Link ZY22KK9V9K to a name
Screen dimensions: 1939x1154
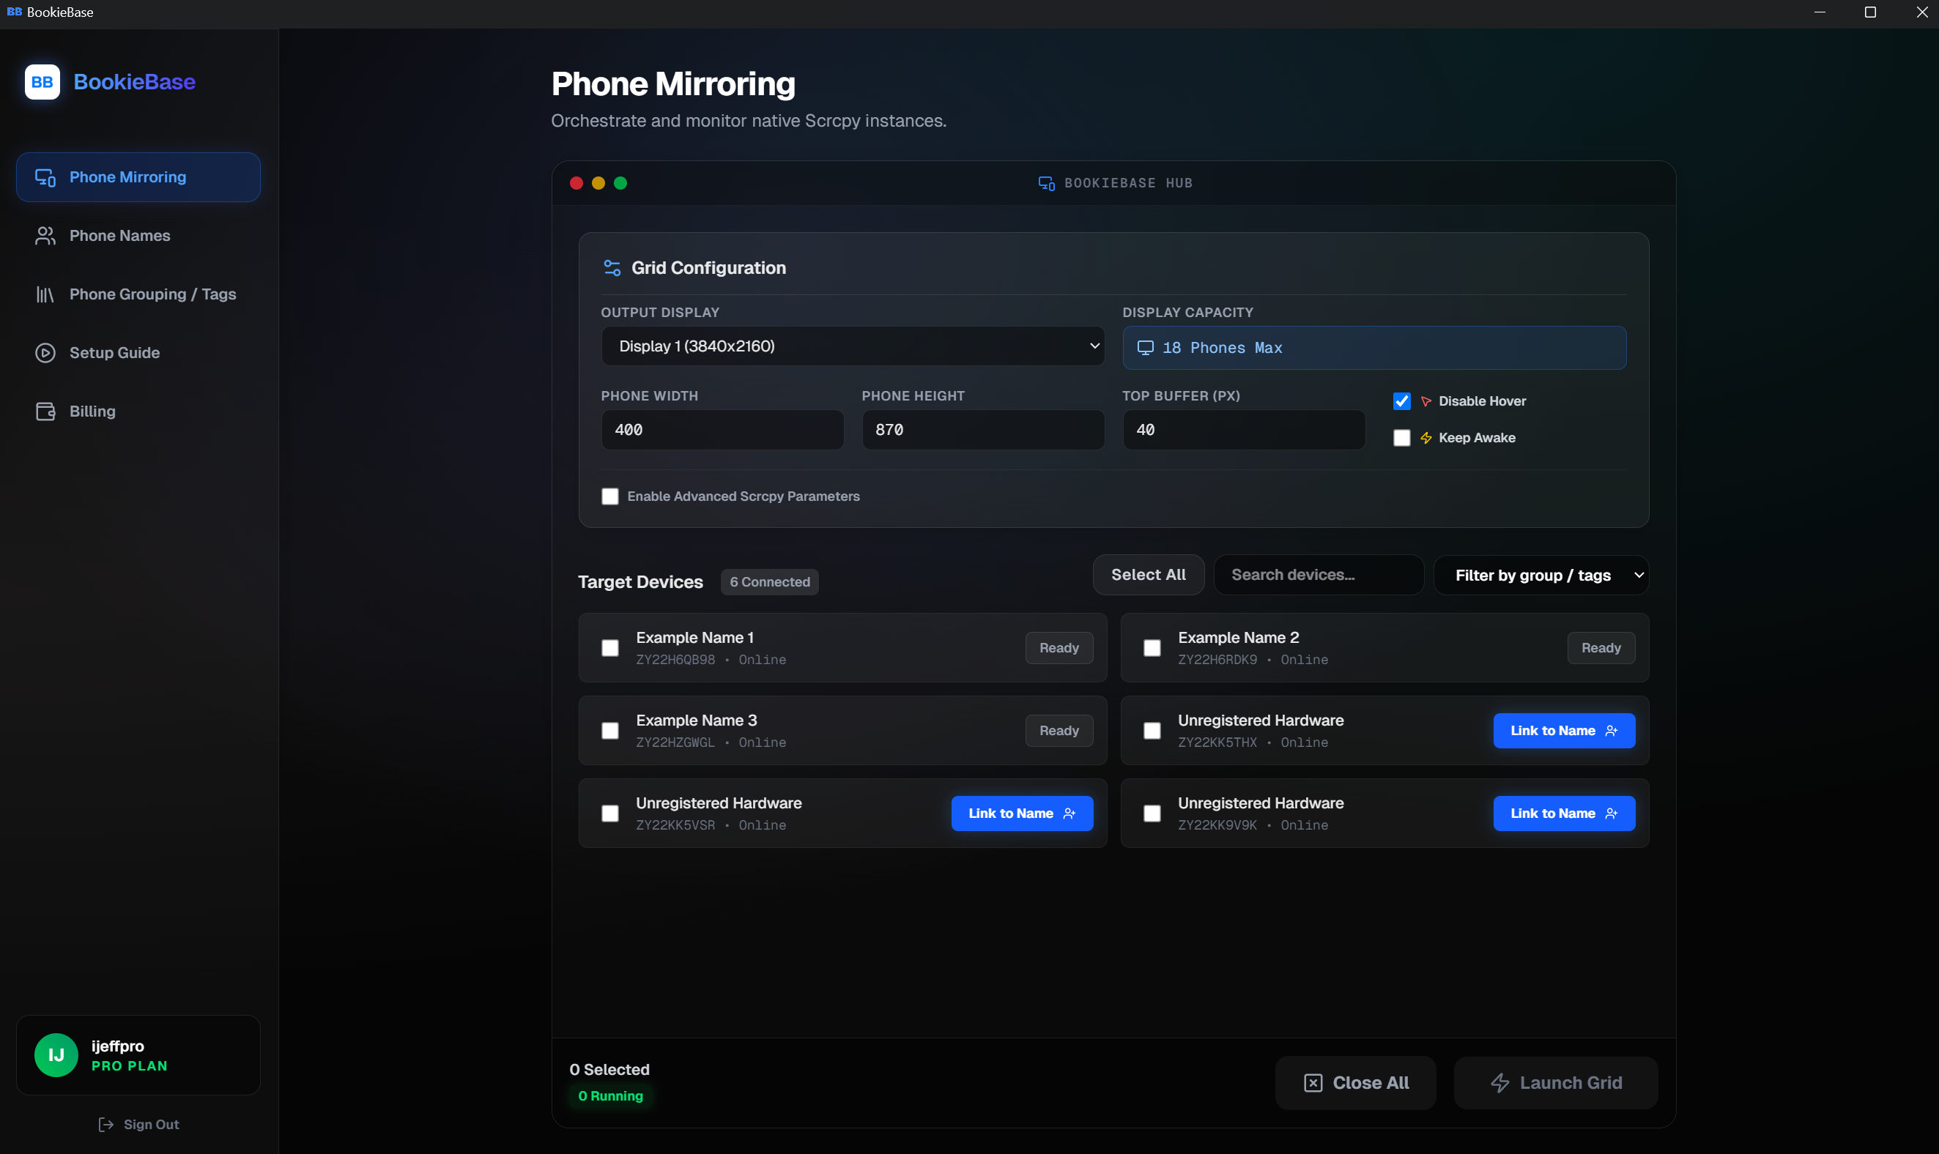click(x=1564, y=814)
